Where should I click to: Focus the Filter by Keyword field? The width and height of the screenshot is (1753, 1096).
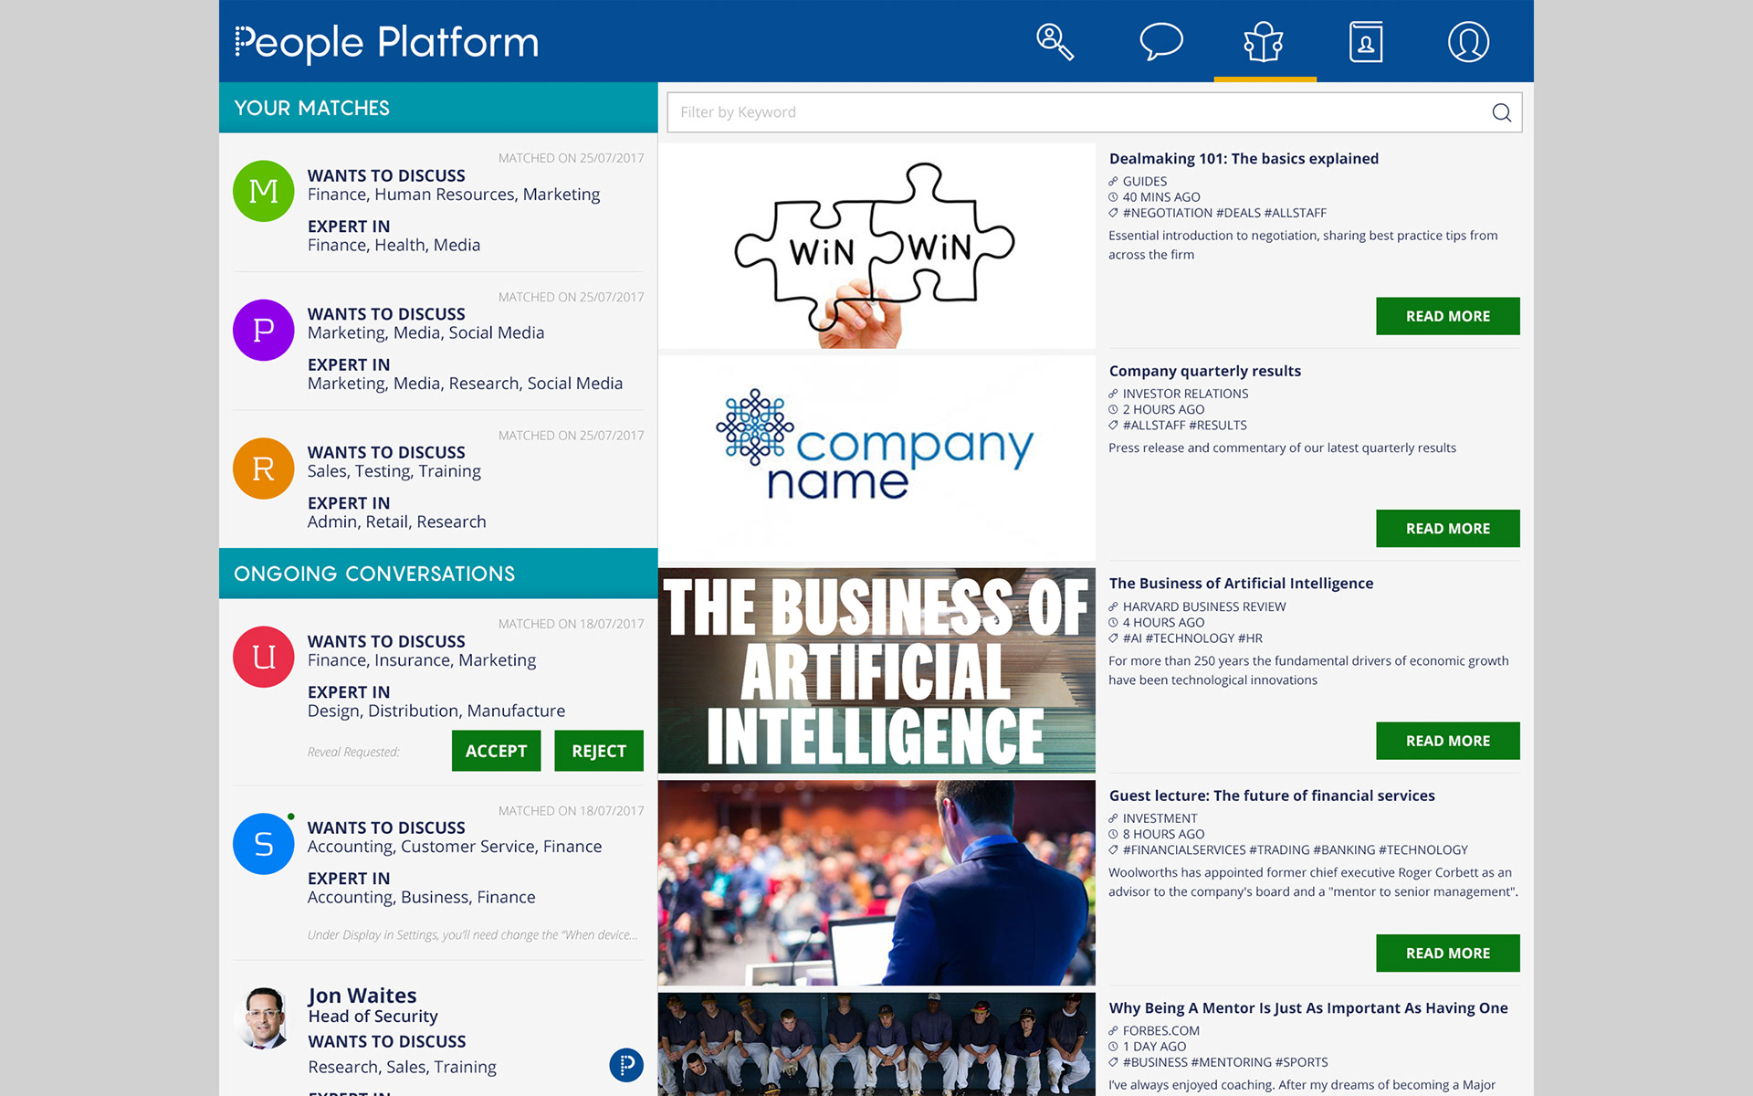pos(1094,112)
